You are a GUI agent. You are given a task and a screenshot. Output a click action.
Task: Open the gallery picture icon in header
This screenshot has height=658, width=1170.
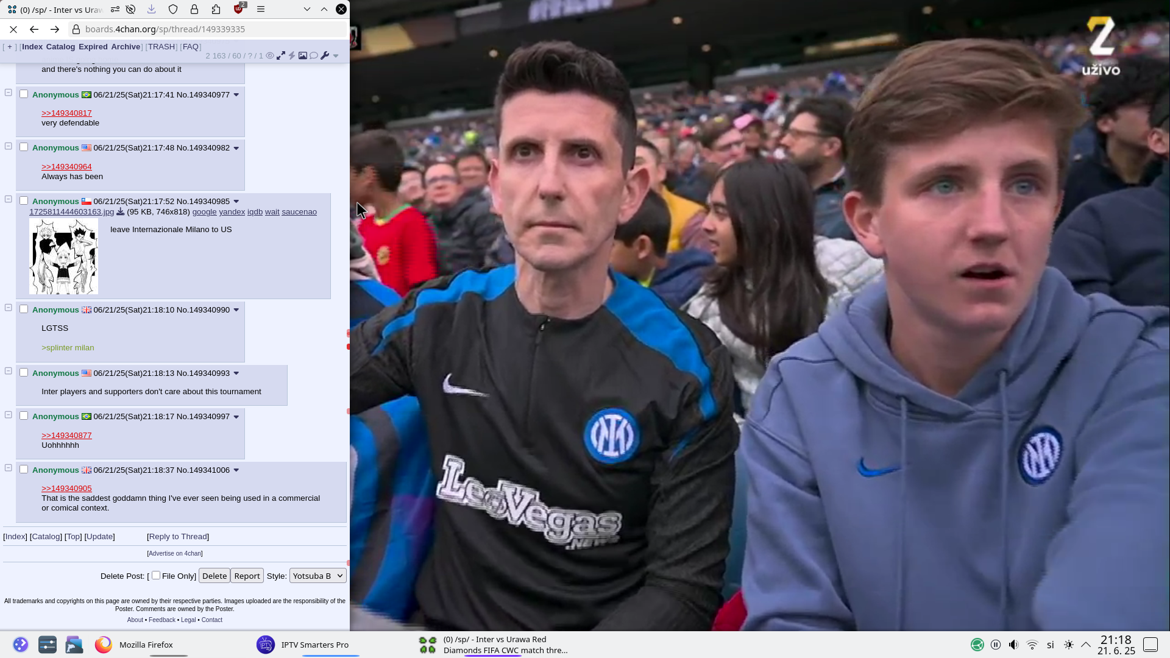303,55
